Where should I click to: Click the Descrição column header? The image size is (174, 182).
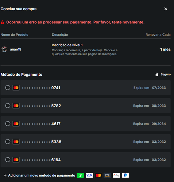click(60, 35)
